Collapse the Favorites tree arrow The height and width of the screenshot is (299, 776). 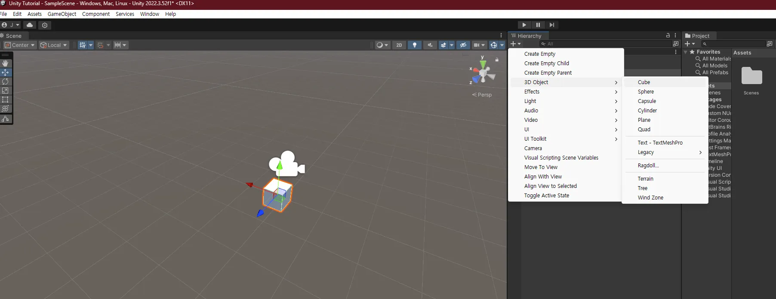[x=686, y=52]
